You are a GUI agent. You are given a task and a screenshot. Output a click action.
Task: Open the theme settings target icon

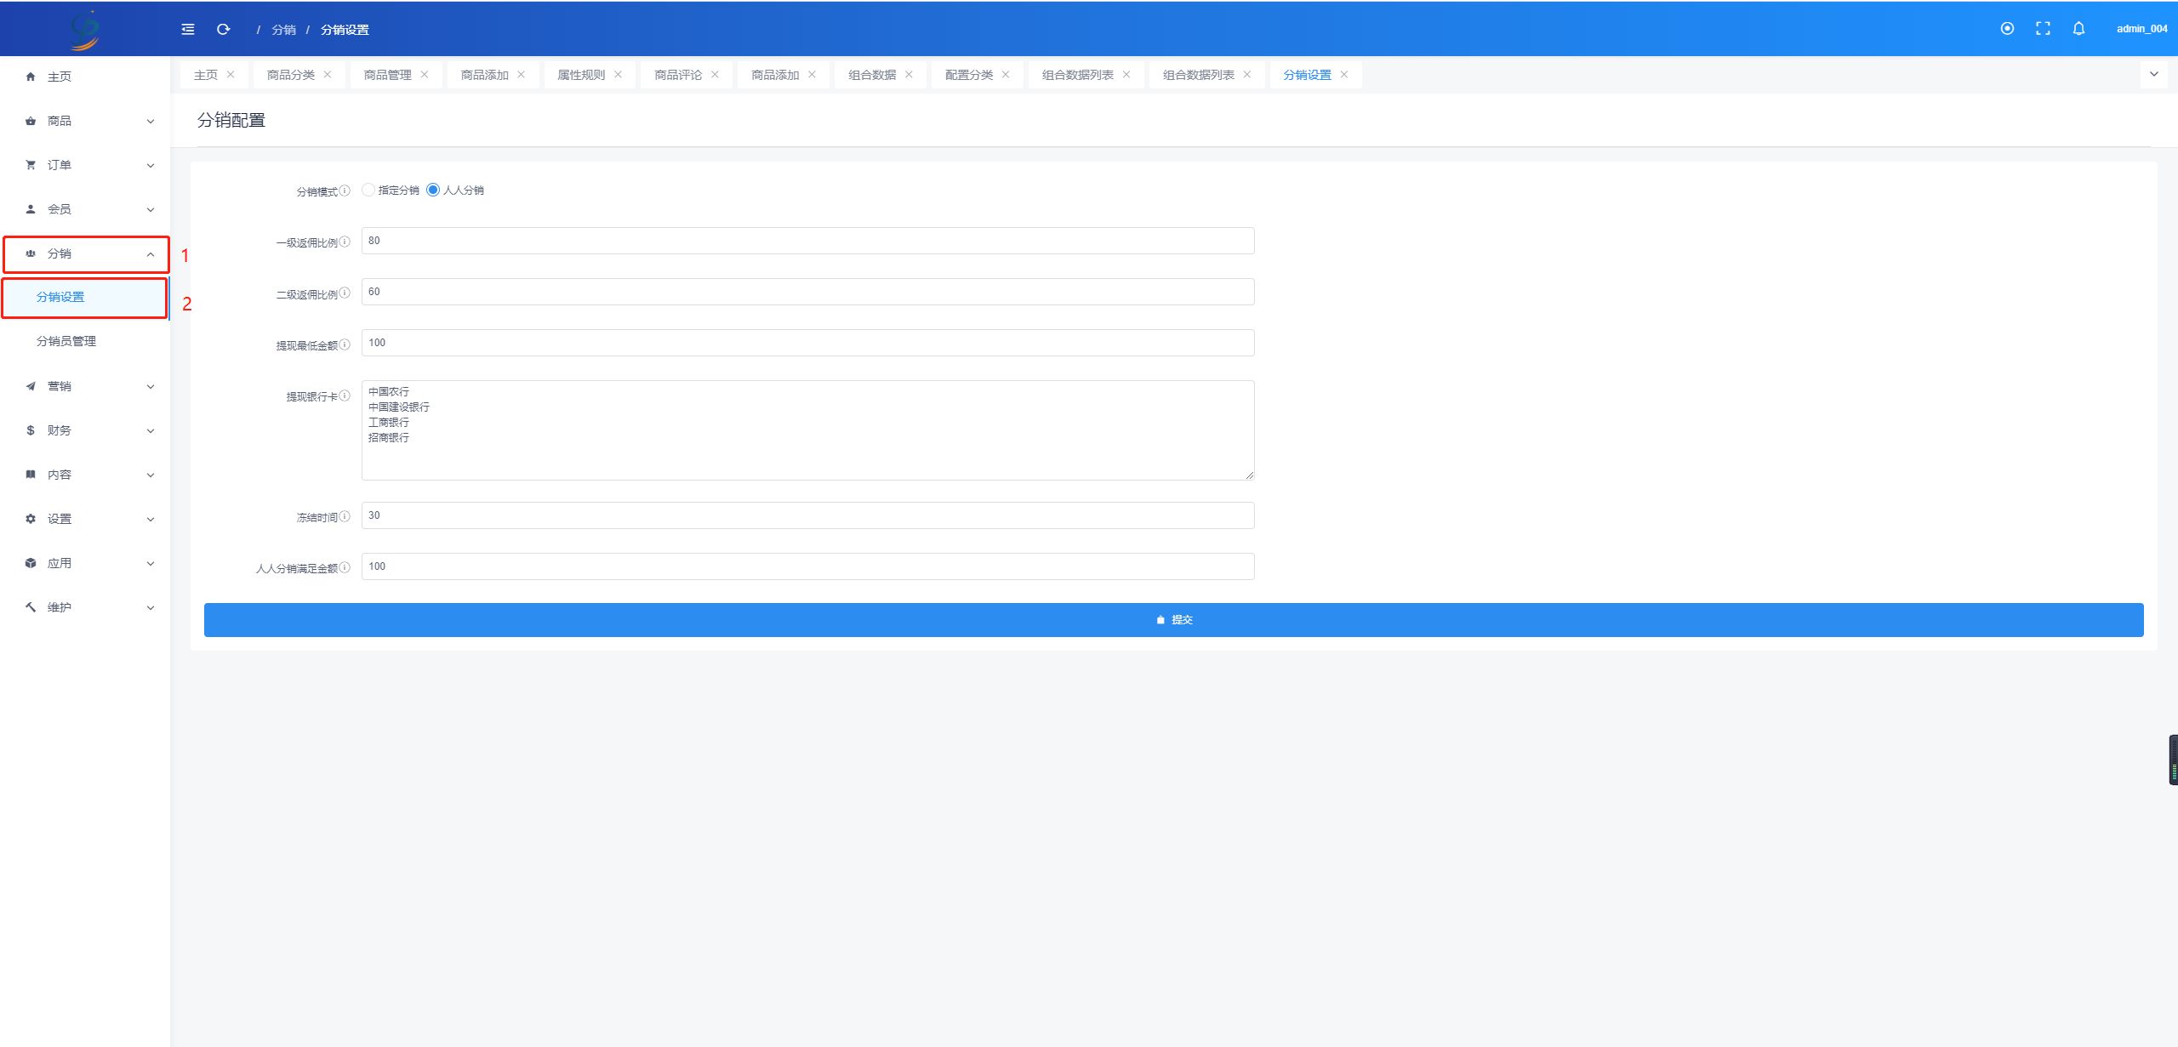[x=2007, y=28]
